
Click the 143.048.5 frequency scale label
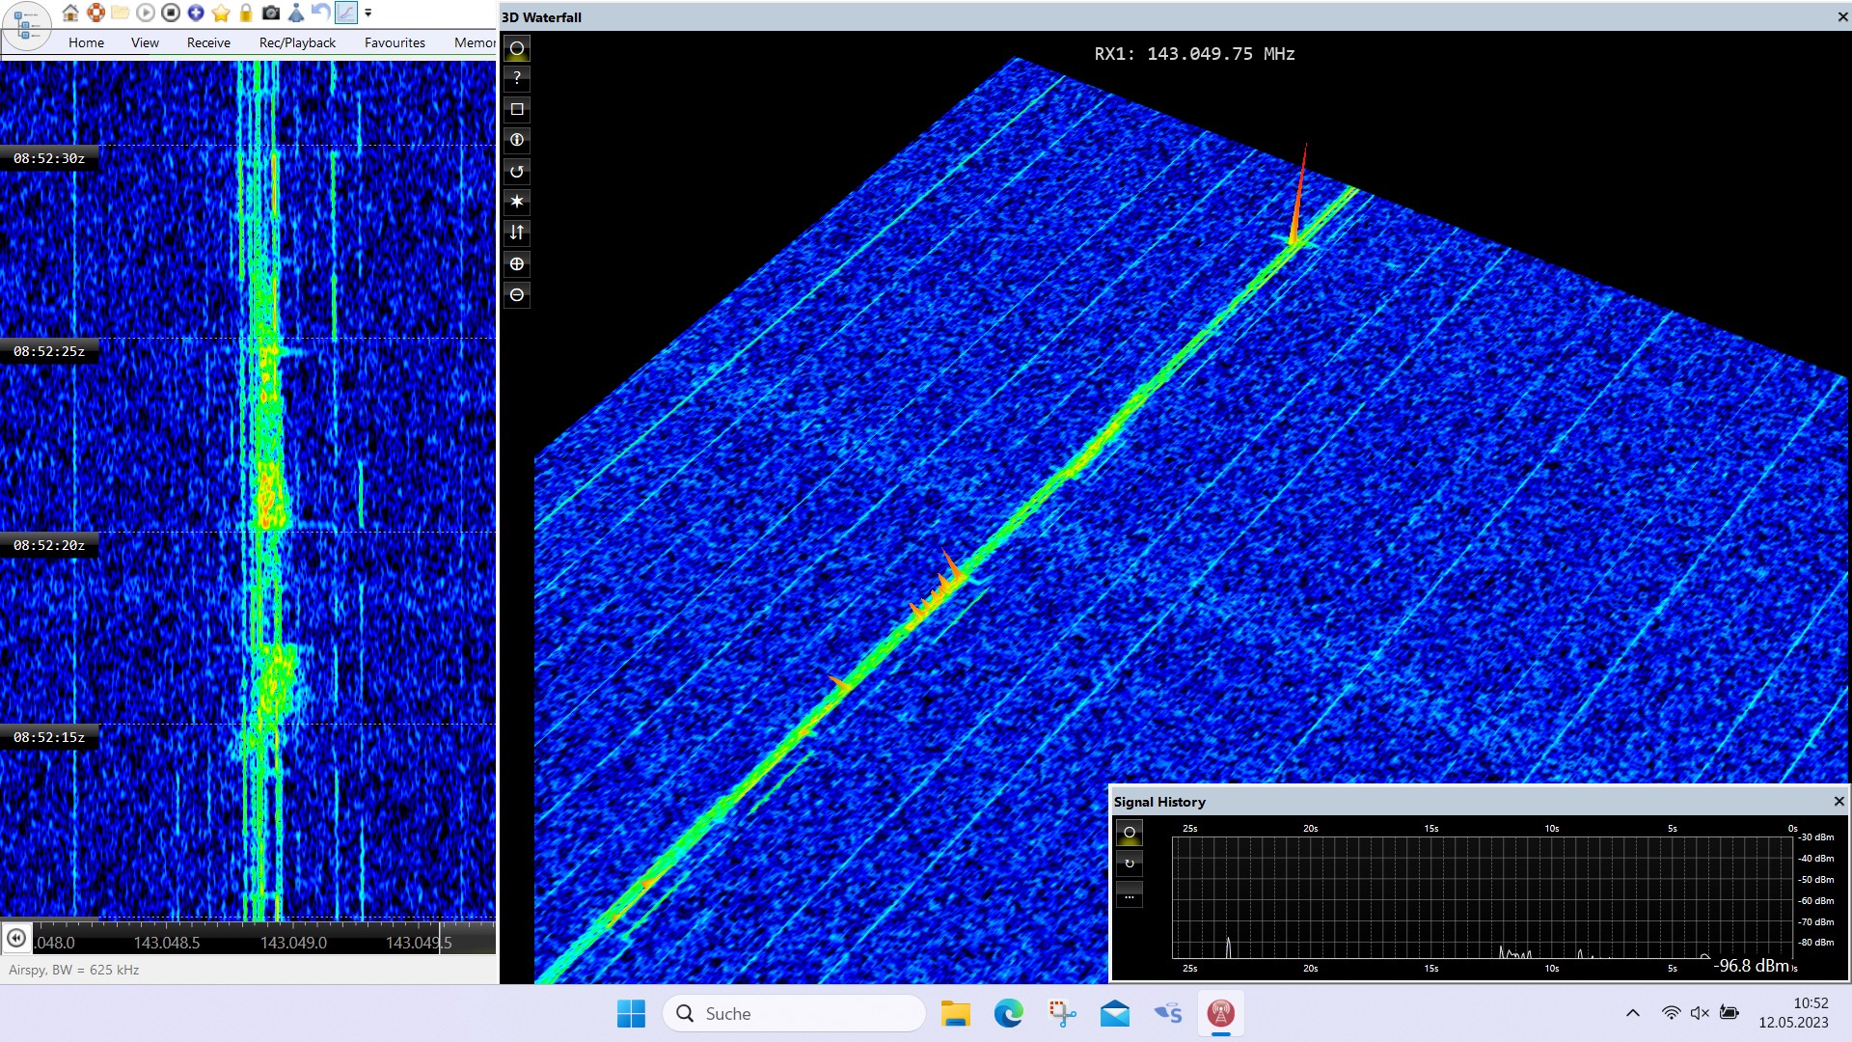point(167,943)
